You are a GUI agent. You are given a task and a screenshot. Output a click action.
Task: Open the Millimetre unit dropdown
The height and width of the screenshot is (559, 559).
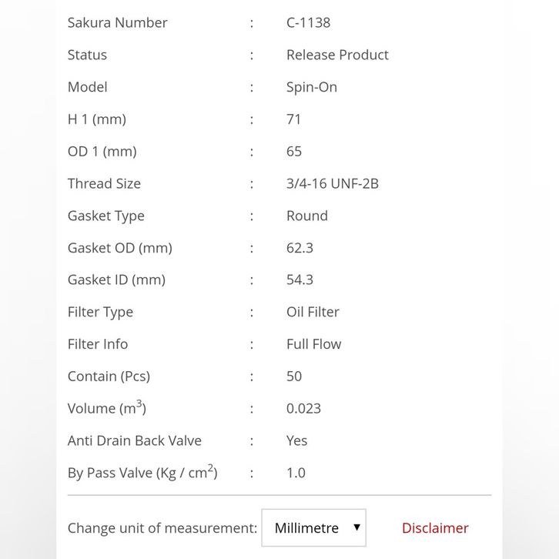313,528
